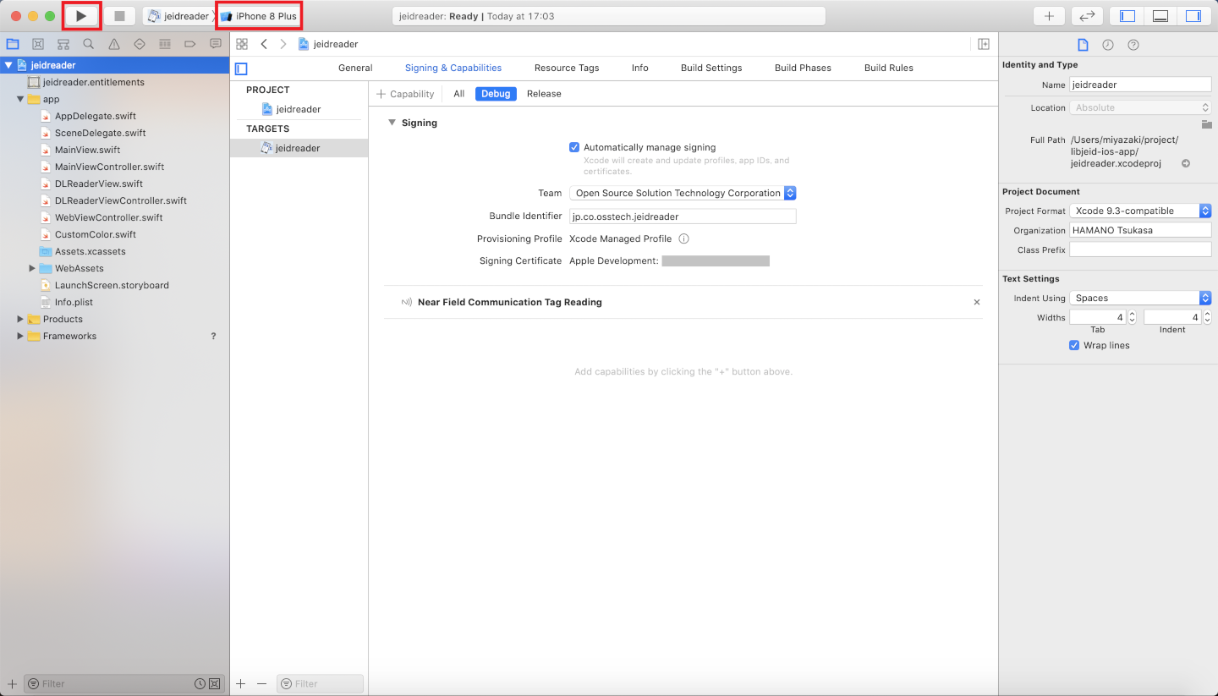Add a new Capability
This screenshot has width=1218, height=696.
click(405, 94)
